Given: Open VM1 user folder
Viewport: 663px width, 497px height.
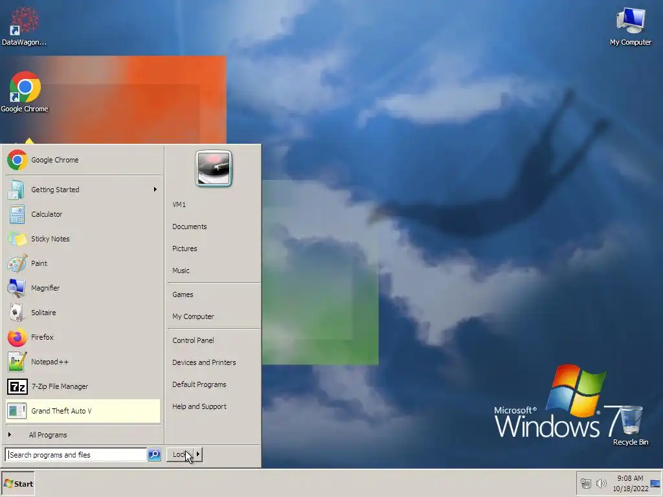Looking at the screenshot, I should coord(179,204).
